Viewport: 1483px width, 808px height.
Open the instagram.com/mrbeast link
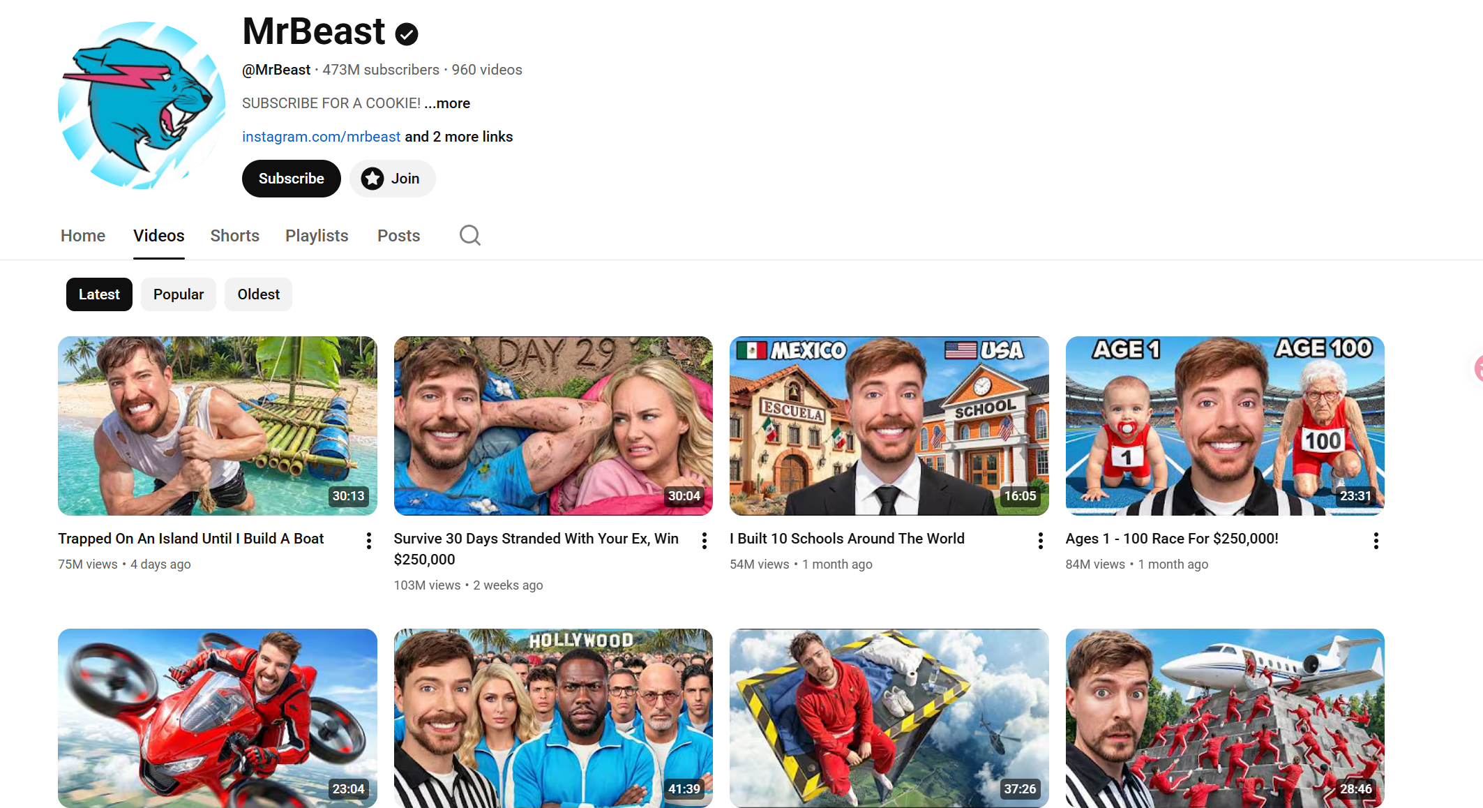click(321, 137)
